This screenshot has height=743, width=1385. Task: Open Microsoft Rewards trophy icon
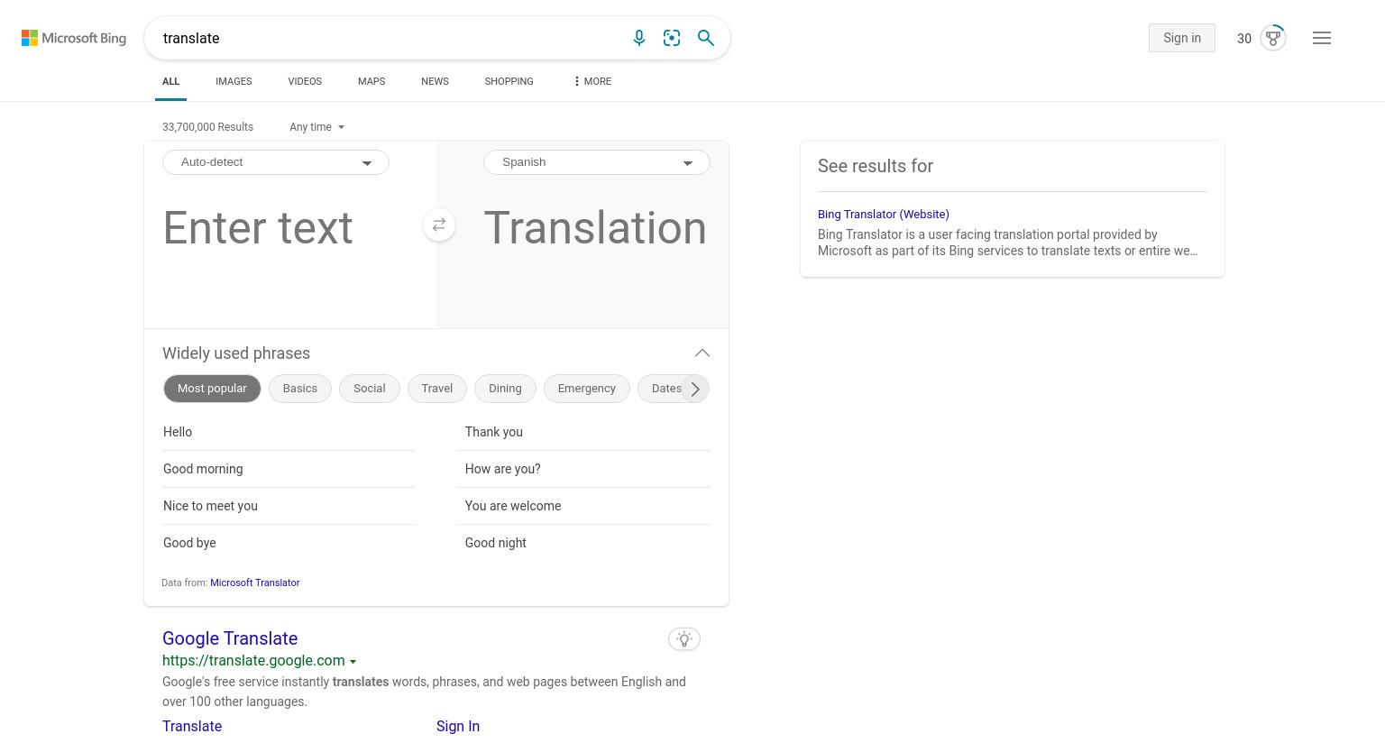1273,38
